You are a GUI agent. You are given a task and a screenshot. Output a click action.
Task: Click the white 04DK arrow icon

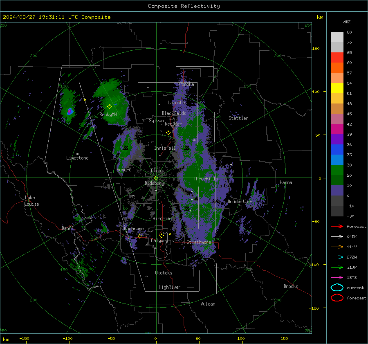click(x=337, y=237)
